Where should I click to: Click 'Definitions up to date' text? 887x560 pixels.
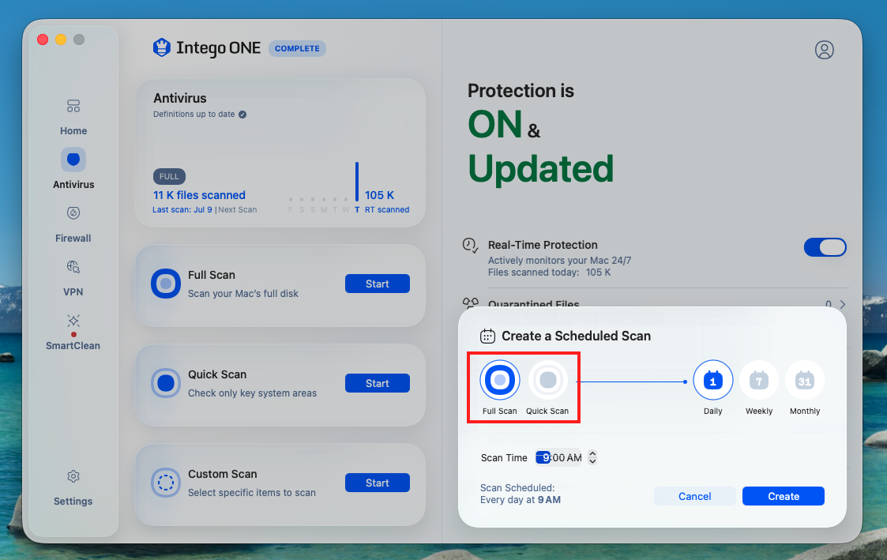click(194, 115)
